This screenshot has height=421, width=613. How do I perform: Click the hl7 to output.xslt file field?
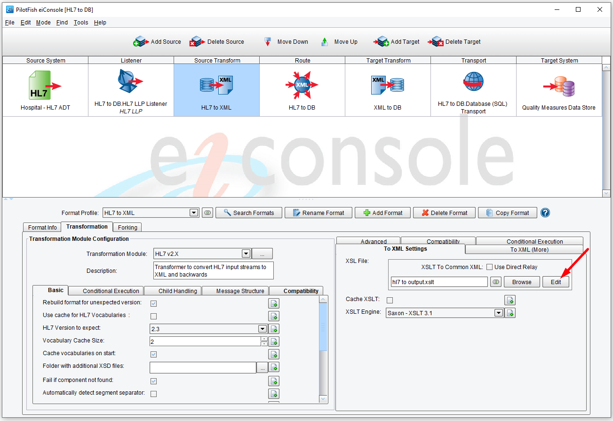point(439,282)
